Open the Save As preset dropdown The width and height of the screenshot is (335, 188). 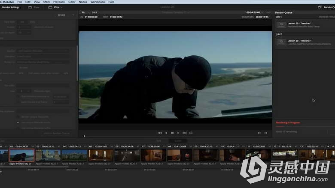(x=43, y=51)
